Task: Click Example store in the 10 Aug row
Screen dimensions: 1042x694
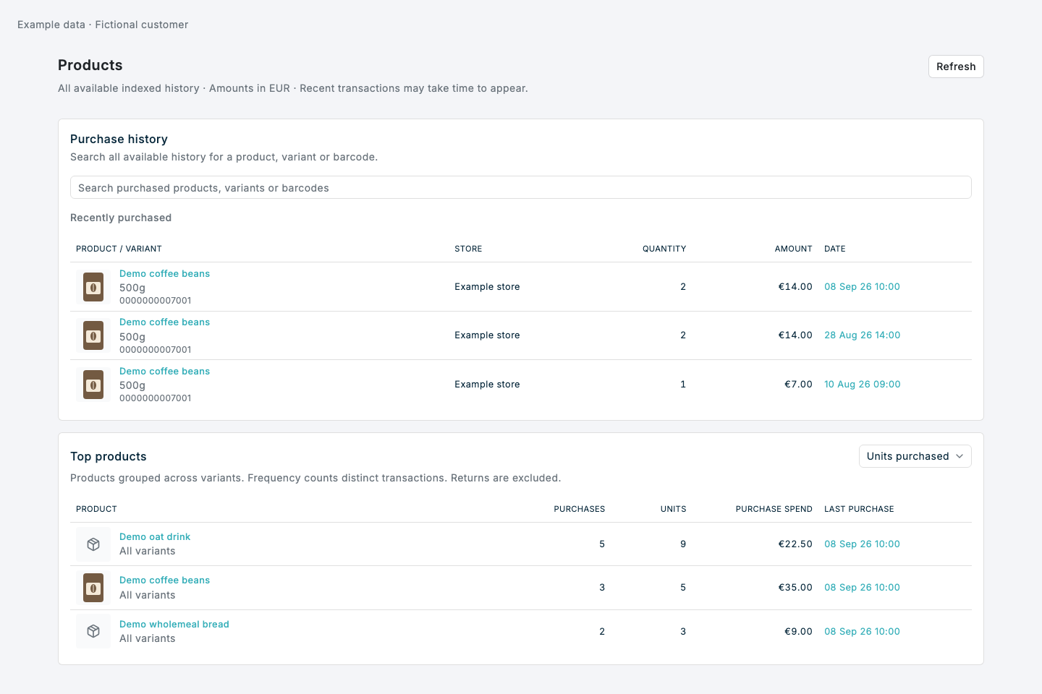Action: coord(487,385)
